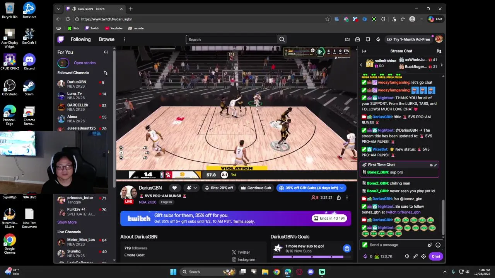Expand notification bell dropdown arrow
495x278 pixels.
(195, 188)
